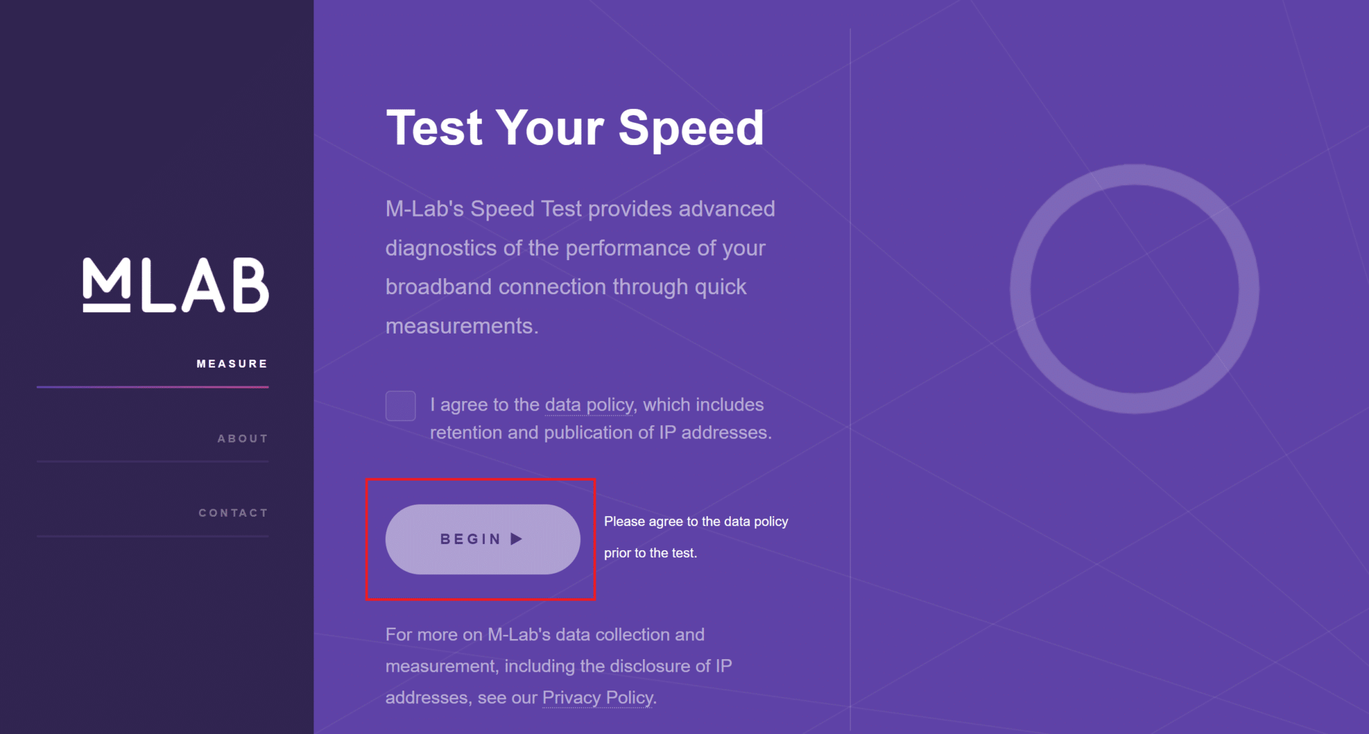Toggle the IP address retention agreement box
The width and height of the screenshot is (1369, 734).
(x=400, y=406)
